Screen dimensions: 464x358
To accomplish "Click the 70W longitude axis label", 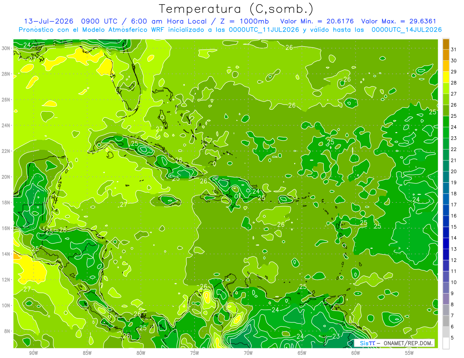I will [x=248, y=353].
